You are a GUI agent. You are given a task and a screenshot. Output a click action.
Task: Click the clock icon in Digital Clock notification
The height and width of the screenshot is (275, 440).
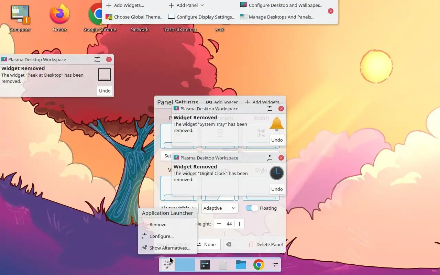click(x=277, y=173)
